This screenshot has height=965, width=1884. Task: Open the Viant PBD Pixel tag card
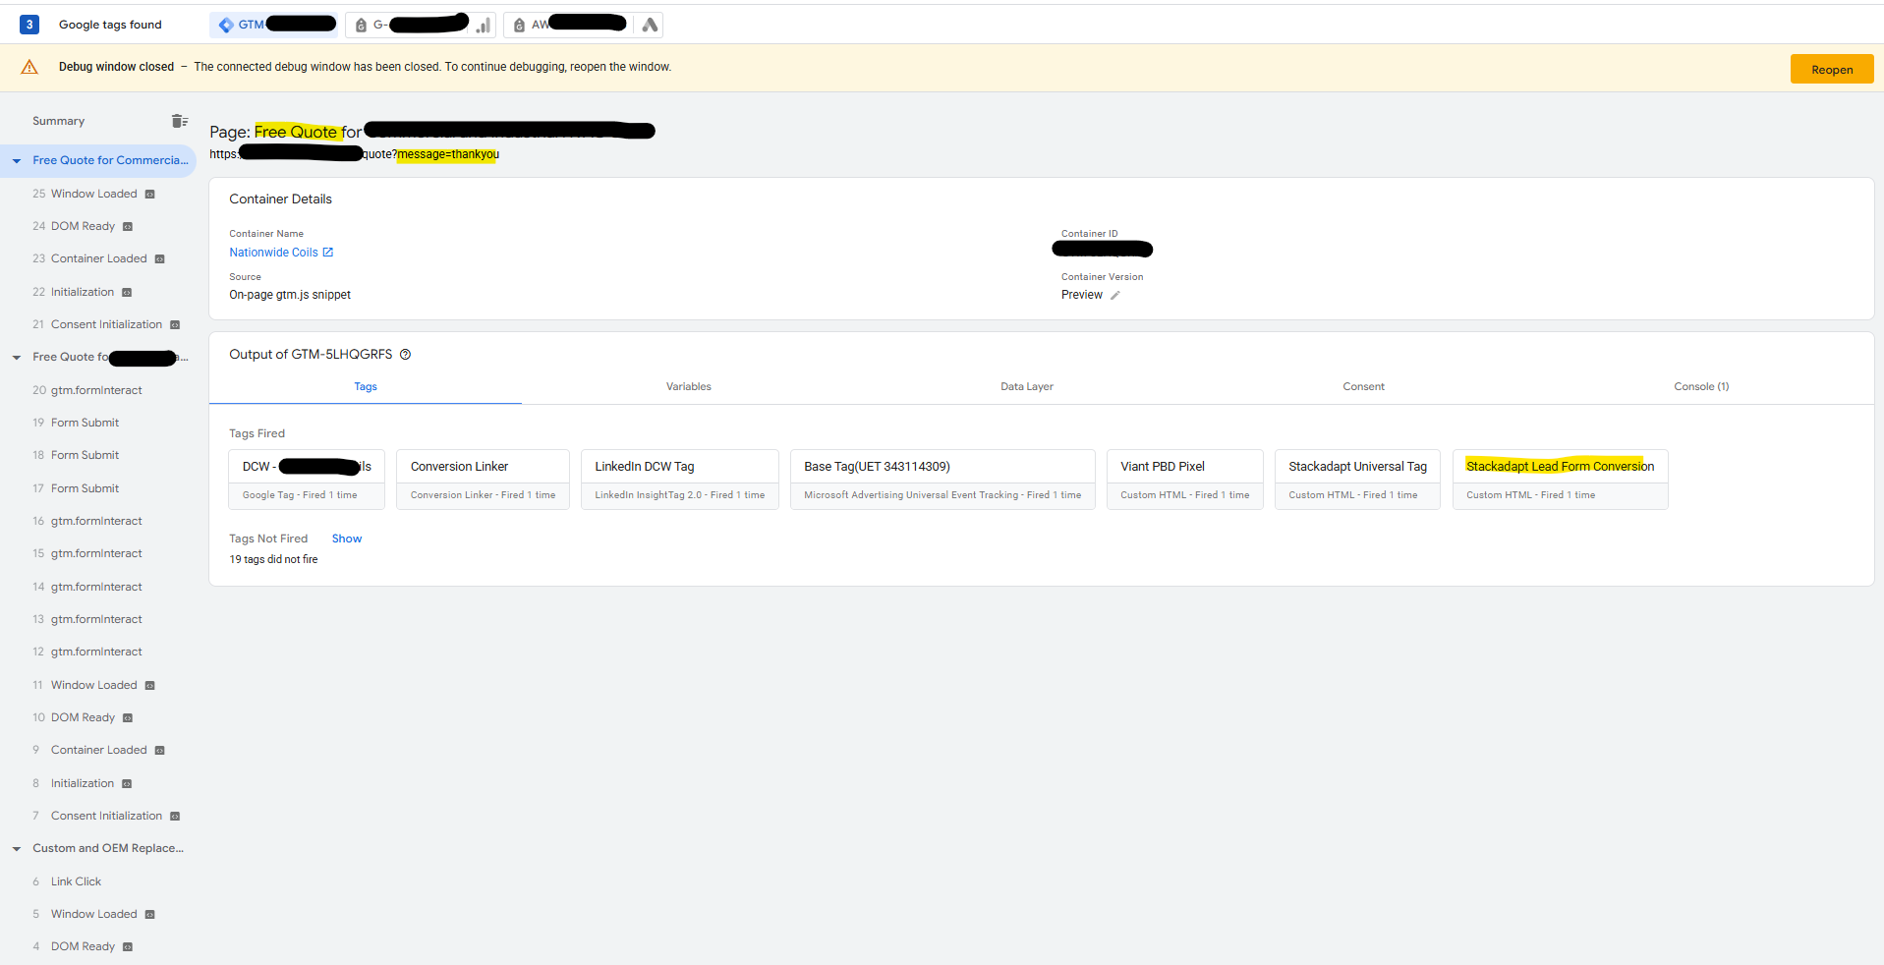tap(1185, 480)
